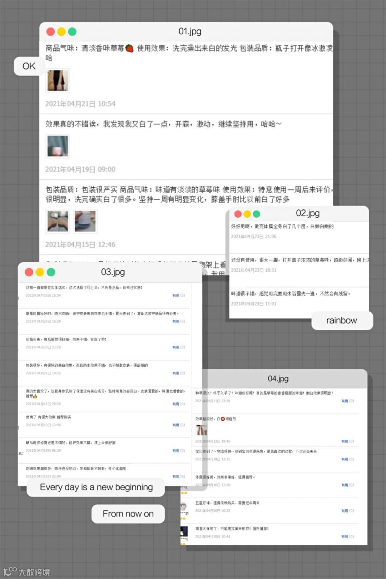Click the thumbs-up emoji after 推荐 in 03.jpg

click(35, 396)
